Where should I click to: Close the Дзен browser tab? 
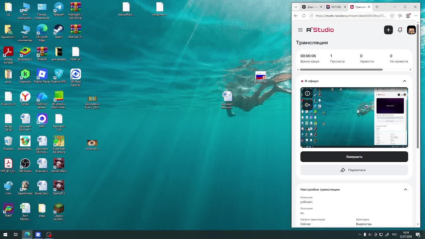[321, 7]
